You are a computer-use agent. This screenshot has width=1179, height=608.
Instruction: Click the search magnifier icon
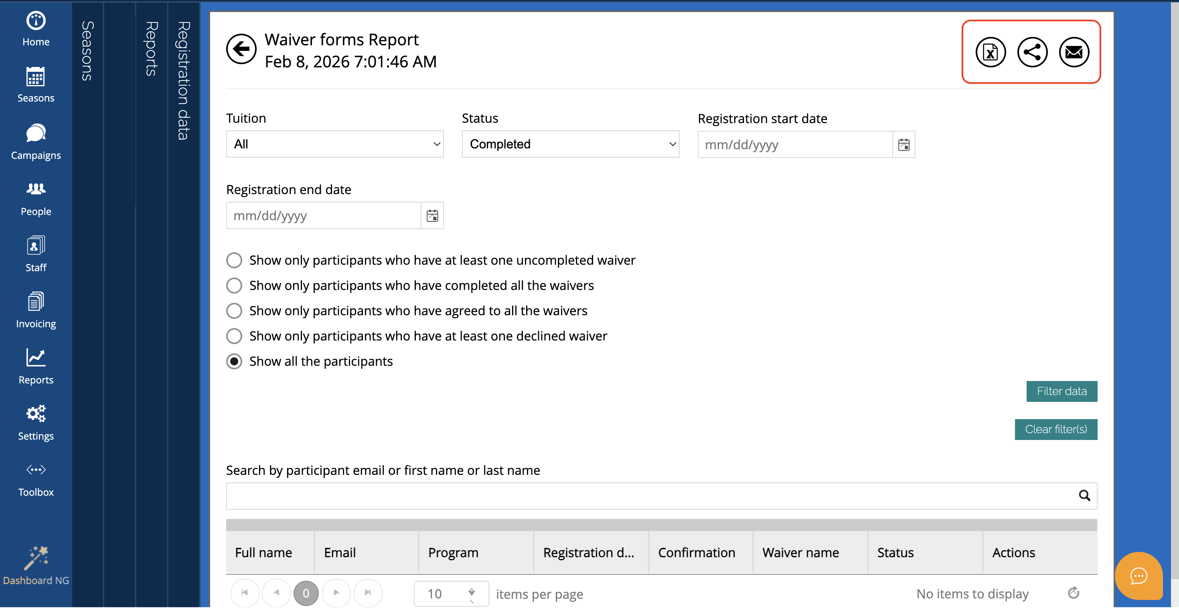[1084, 495]
